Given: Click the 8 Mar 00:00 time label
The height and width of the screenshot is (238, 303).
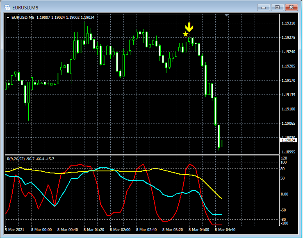Looking at the screenshot, I should tap(41, 230).
